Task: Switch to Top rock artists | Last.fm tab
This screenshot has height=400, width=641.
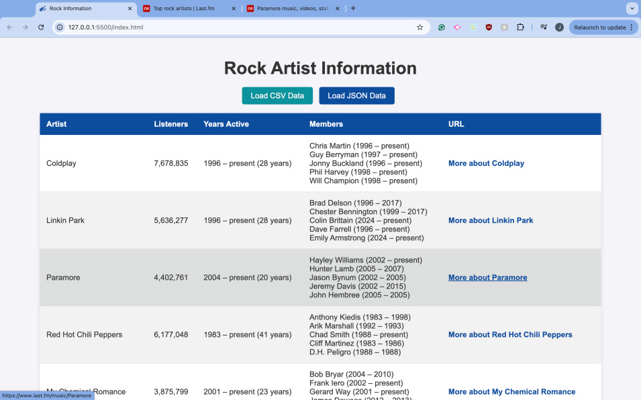Action: [190, 9]
